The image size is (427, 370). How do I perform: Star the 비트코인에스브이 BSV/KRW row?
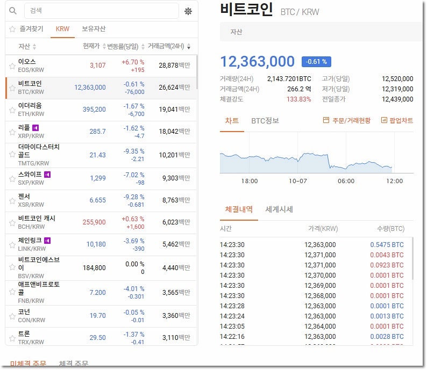(12, 267)
